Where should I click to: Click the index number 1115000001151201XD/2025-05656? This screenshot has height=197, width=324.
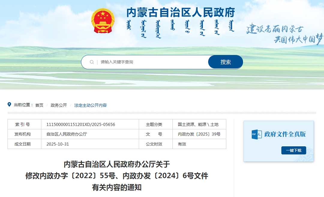tap(81, 124)
